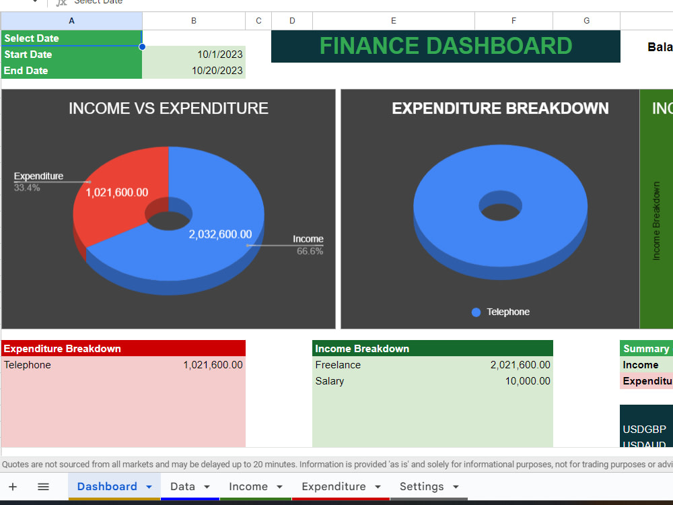Viewport: 673px width, 505px height.
Task: Click the Start Date label cell
Action: click(72, 55)
